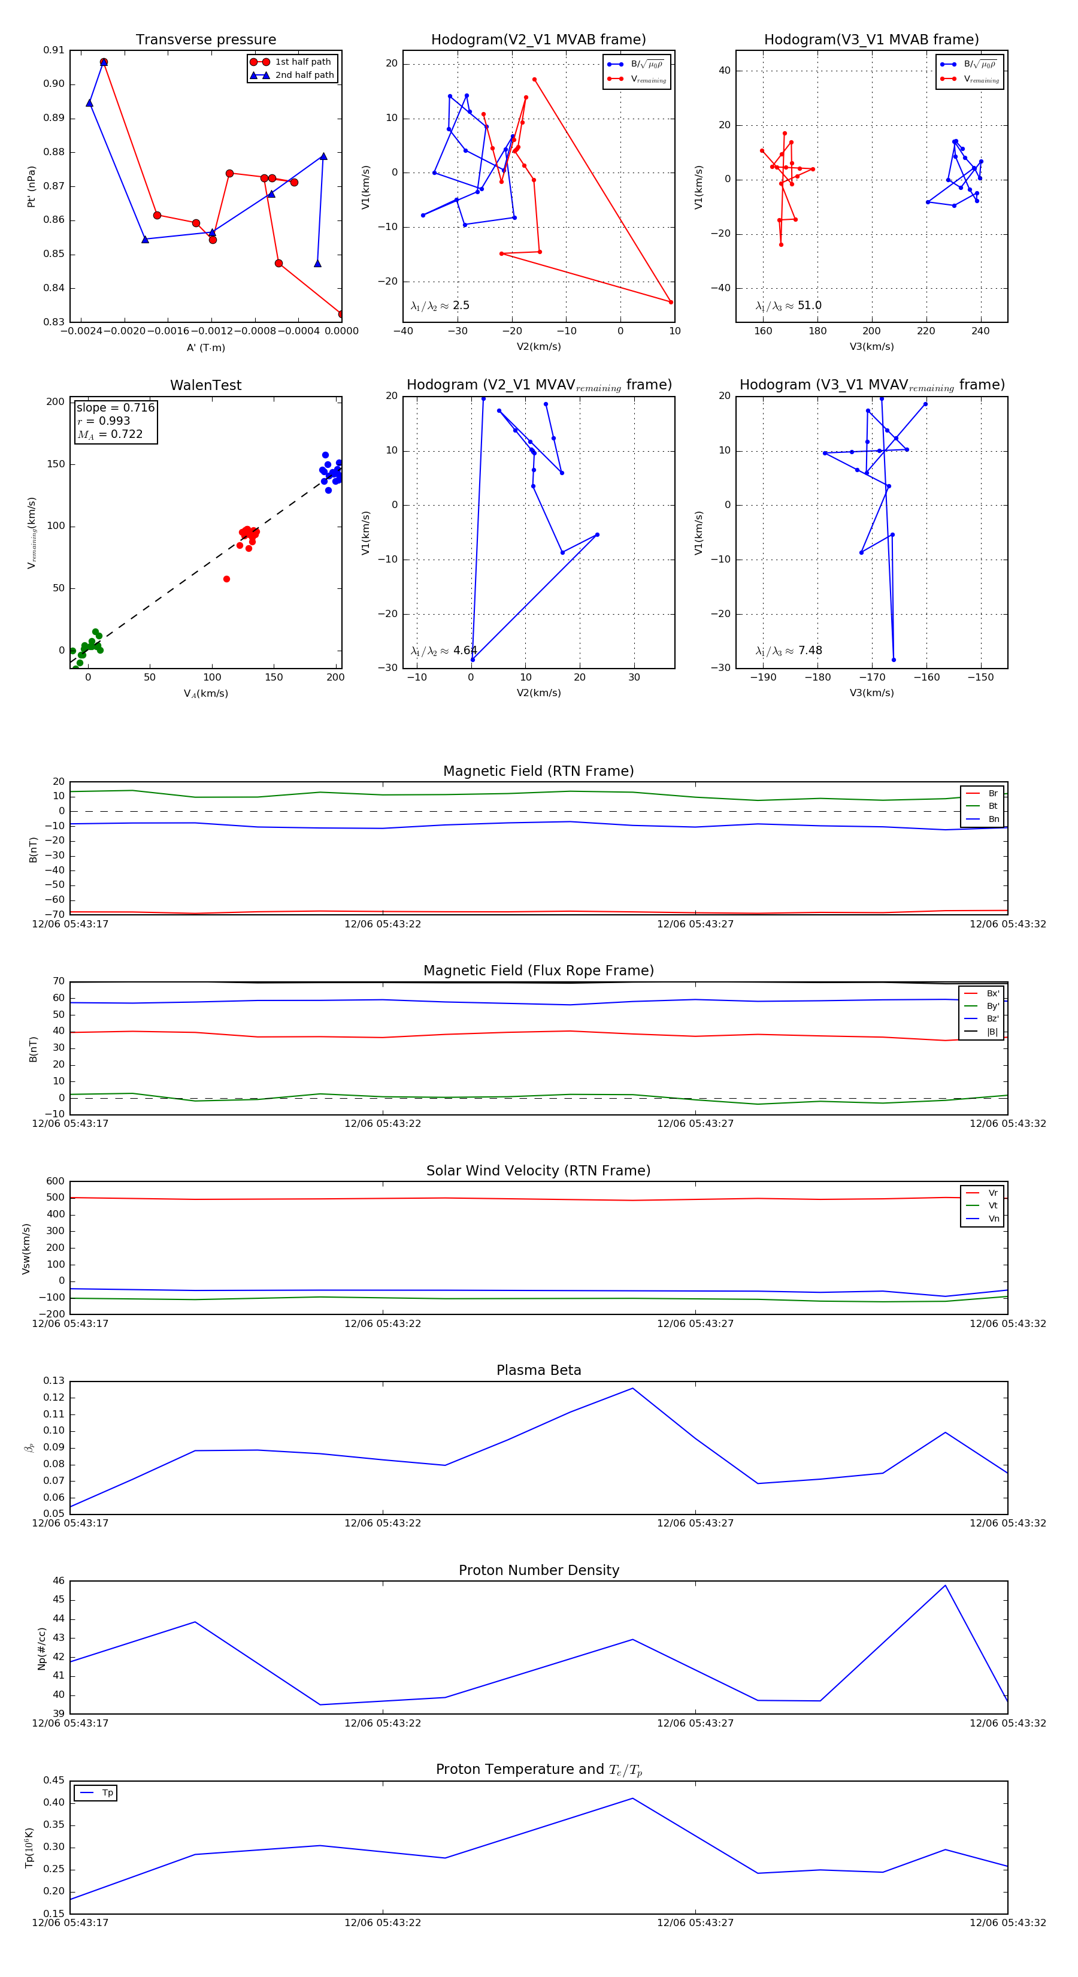
Task: Click the λ1/λ3 ≈ 51.0 annotation
Action: (788, 306)
